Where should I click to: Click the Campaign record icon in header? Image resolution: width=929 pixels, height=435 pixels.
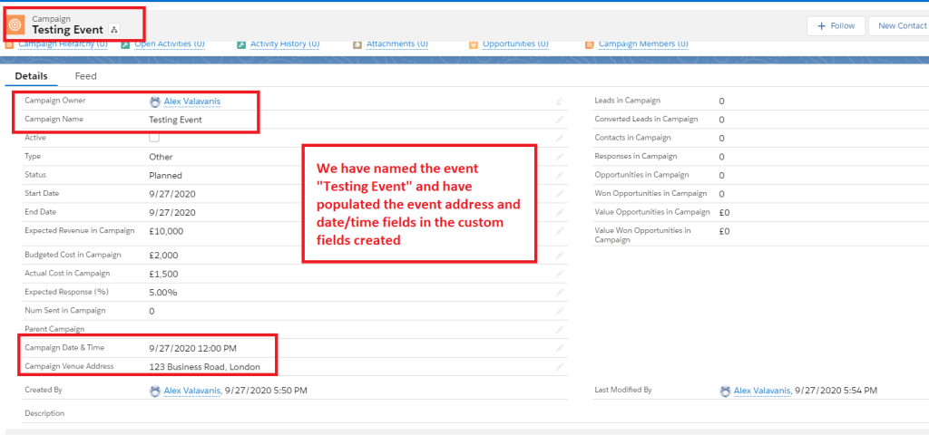(15, 24)
